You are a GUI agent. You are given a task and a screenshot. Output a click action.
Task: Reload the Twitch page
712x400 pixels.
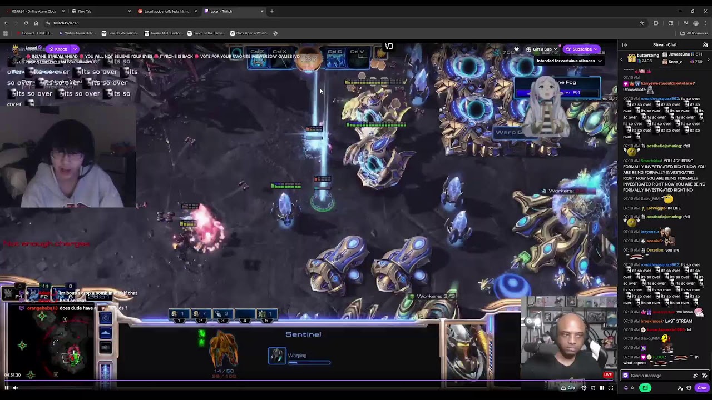[x=26, y=23]
